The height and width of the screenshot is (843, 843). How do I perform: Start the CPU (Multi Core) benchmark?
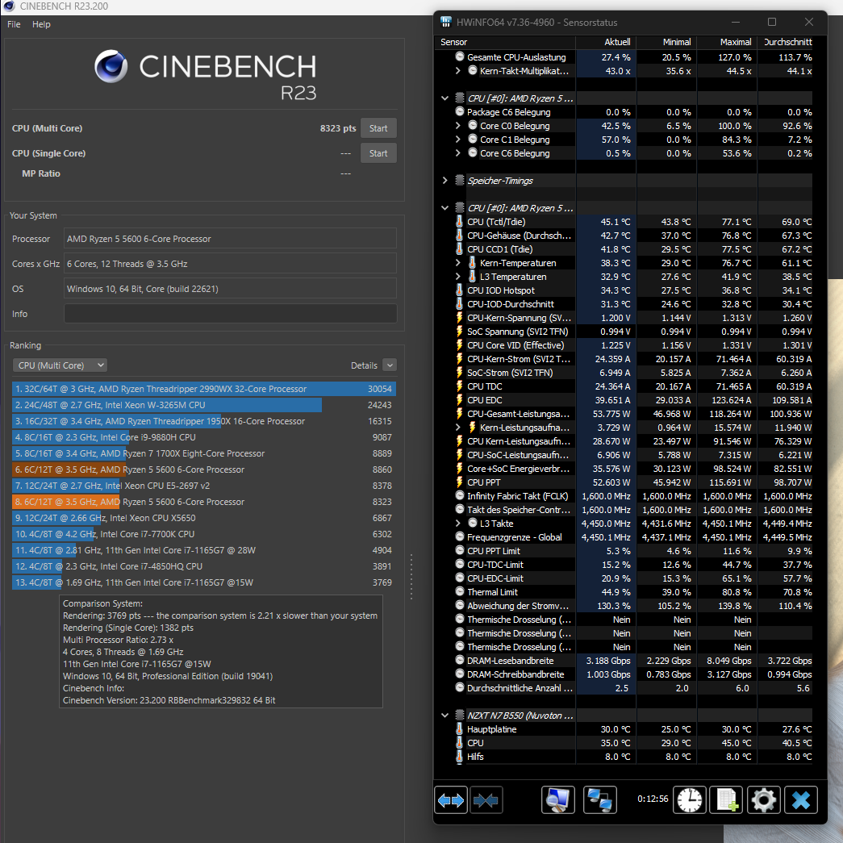(378, 128)
